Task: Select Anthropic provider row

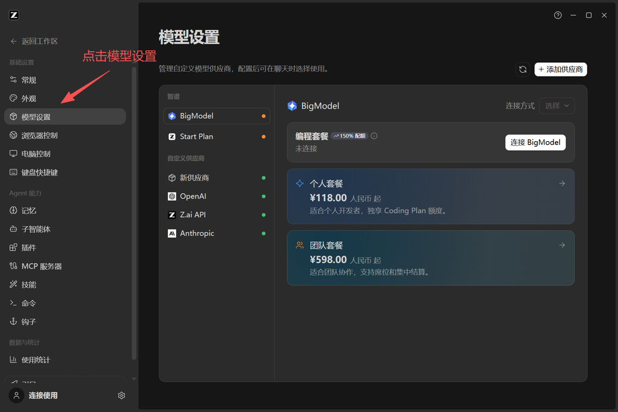Action: 217,233
